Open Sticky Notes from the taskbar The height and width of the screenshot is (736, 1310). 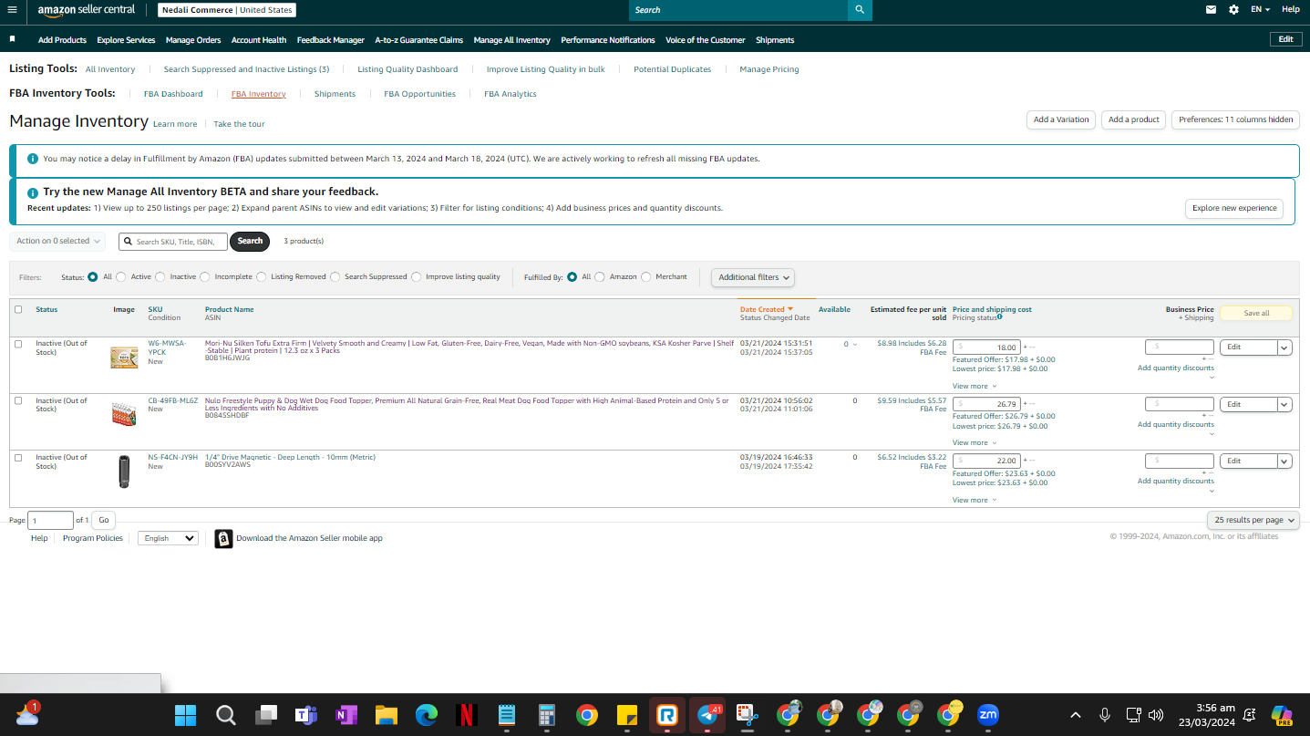tap(626, 715)
